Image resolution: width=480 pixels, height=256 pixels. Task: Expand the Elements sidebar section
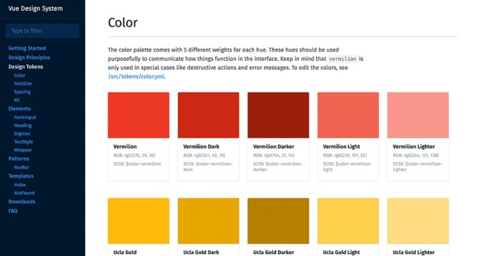pos(19,109)
